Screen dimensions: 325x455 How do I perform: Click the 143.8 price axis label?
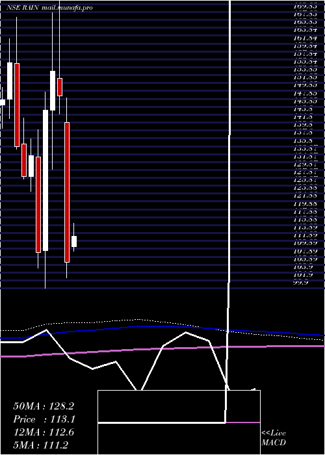[303, 109]
